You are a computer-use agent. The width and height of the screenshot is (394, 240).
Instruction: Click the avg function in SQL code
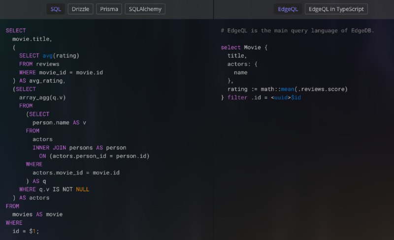tap(47, 56)
